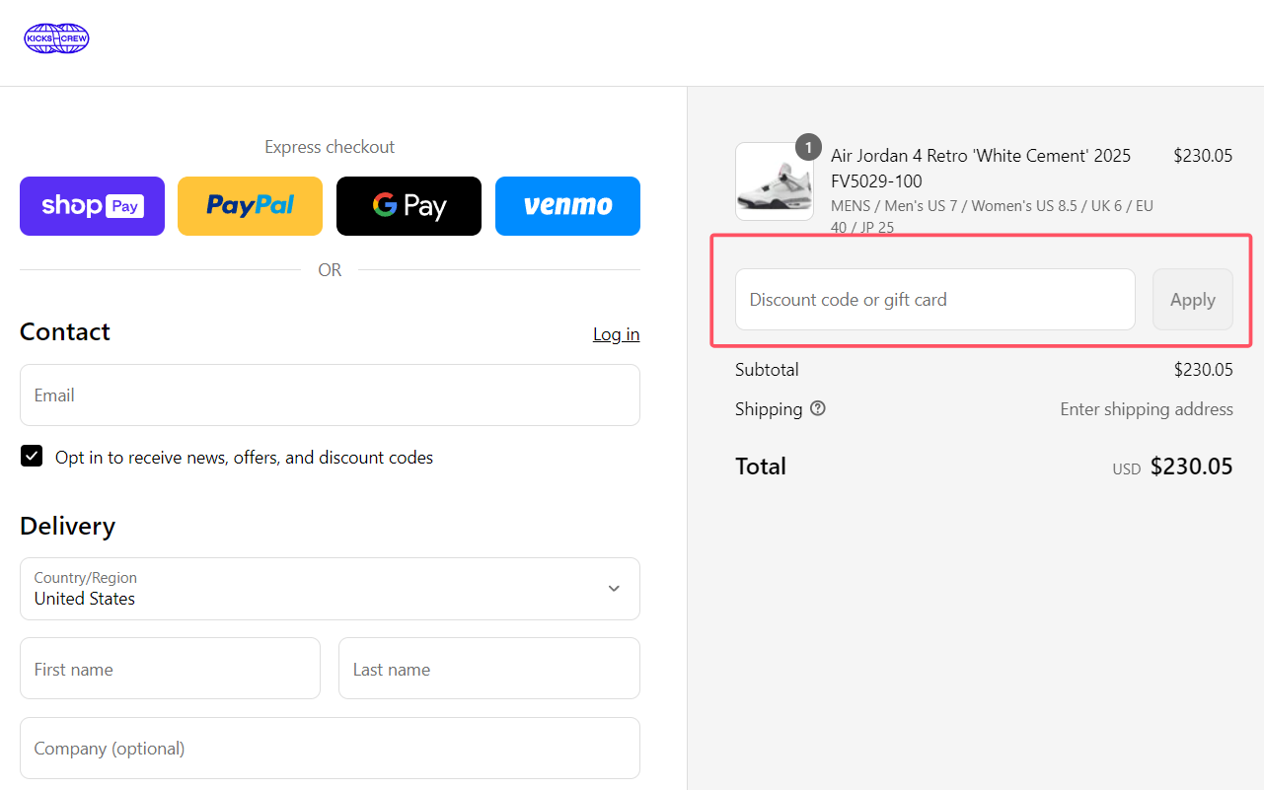Uncheck the opt in to news checkbox
1264x790 pixels.
[32, 457]
